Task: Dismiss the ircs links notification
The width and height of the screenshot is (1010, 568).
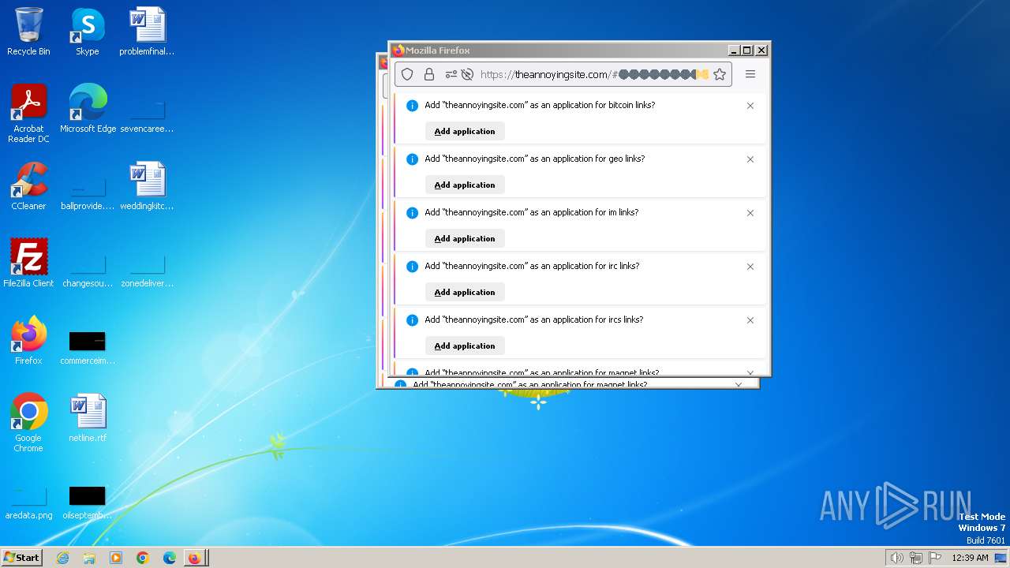Action: point(750,320)
